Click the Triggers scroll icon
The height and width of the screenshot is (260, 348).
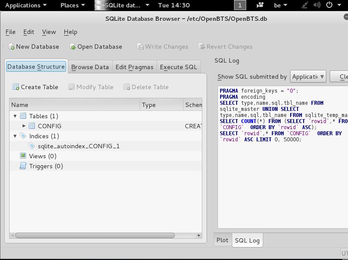click(x=23, y=166)
